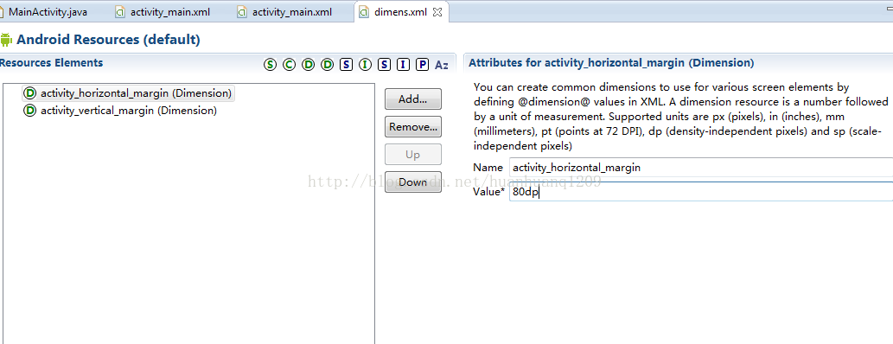Select the dimens.xml tab

(x=400, y=12)
